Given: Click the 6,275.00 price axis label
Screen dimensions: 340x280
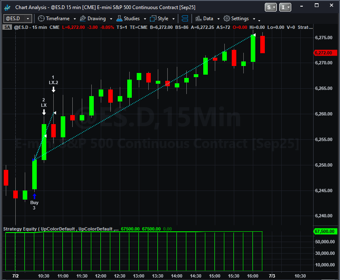Looking at the screenshot, I should [323, 38].
